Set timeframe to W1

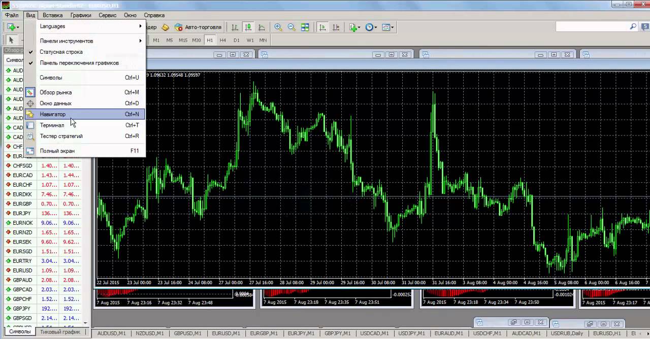click(250, 40)
